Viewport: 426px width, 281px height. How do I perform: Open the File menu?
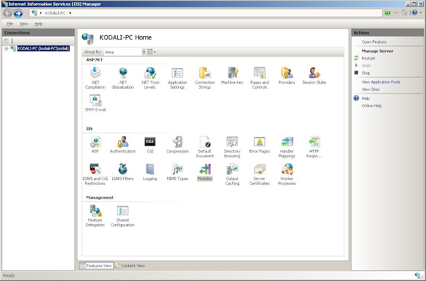point(10,24)
